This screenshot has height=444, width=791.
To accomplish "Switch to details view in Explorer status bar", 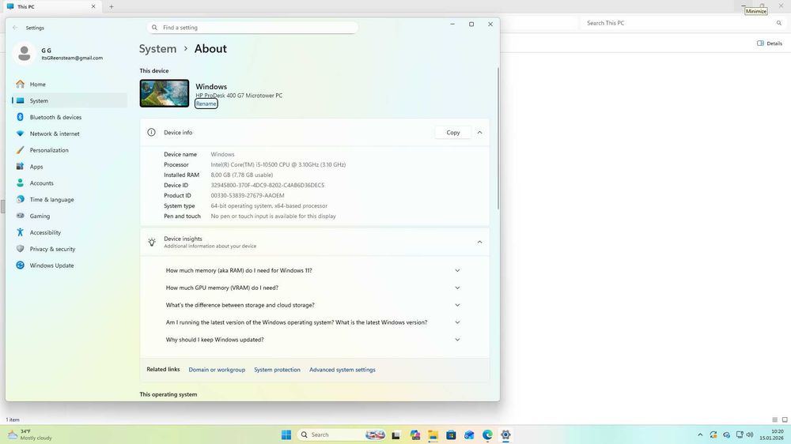I will (x=775, y=420).
